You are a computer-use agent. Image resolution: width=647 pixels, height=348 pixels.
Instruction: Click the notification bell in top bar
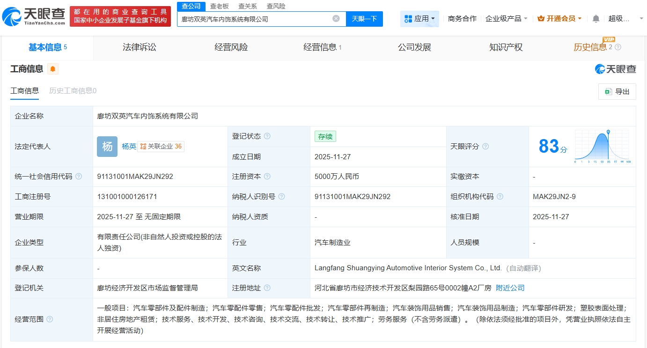(596, 19)
